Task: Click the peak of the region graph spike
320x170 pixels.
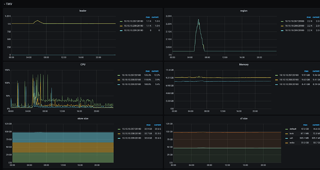Action: coord(198,19)
